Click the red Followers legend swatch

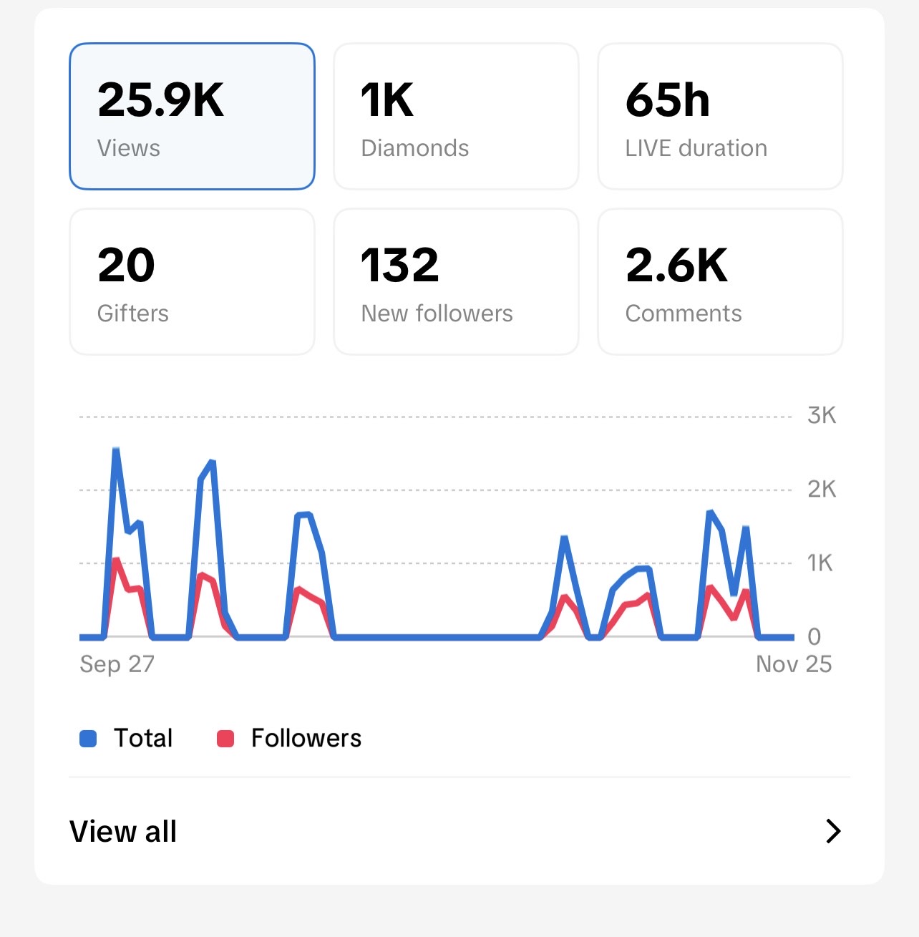point(225,738)
